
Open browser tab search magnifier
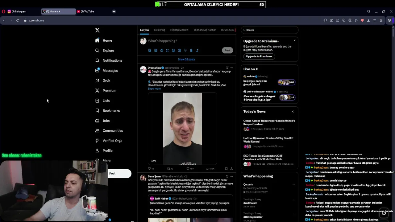368,11
